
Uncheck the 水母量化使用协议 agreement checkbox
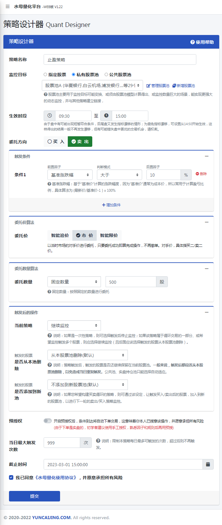(x=11, y=477)
